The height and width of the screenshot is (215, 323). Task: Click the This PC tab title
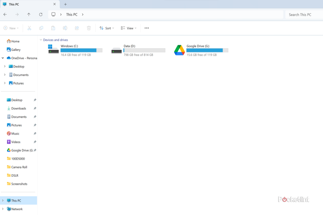14,4
